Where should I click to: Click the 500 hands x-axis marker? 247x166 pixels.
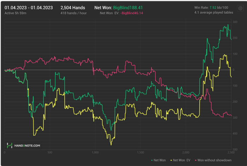pyautogui.click(x=50, y=152)
